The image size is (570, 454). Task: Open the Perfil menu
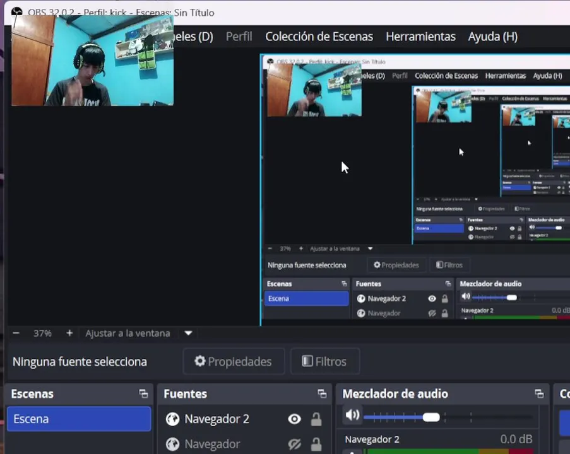239,37
